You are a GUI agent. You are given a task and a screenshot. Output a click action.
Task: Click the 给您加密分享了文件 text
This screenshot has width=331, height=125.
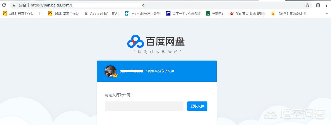(160, 71)
